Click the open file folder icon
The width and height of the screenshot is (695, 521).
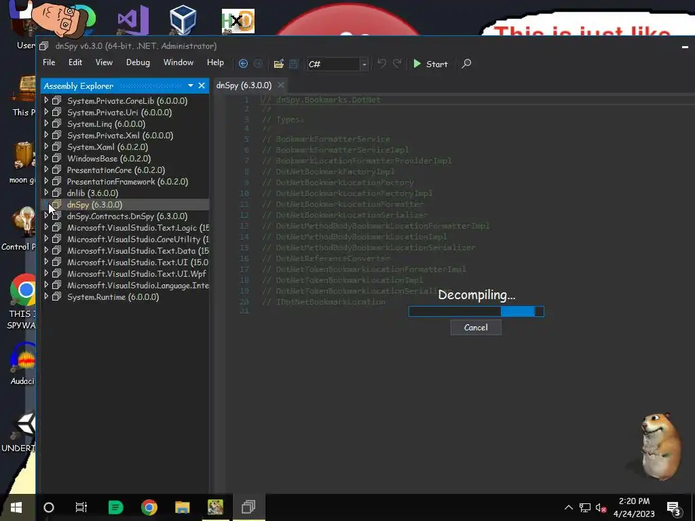pos(278,64)
